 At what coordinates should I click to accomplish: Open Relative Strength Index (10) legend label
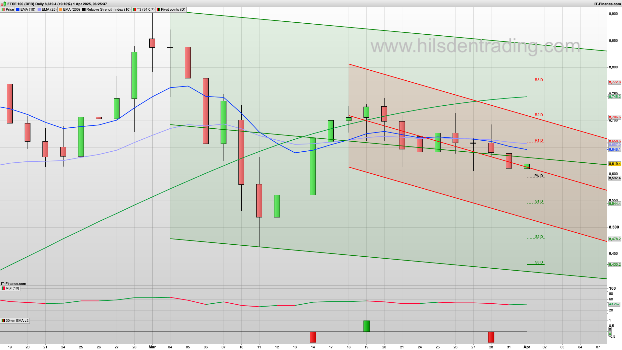(109, 9)
